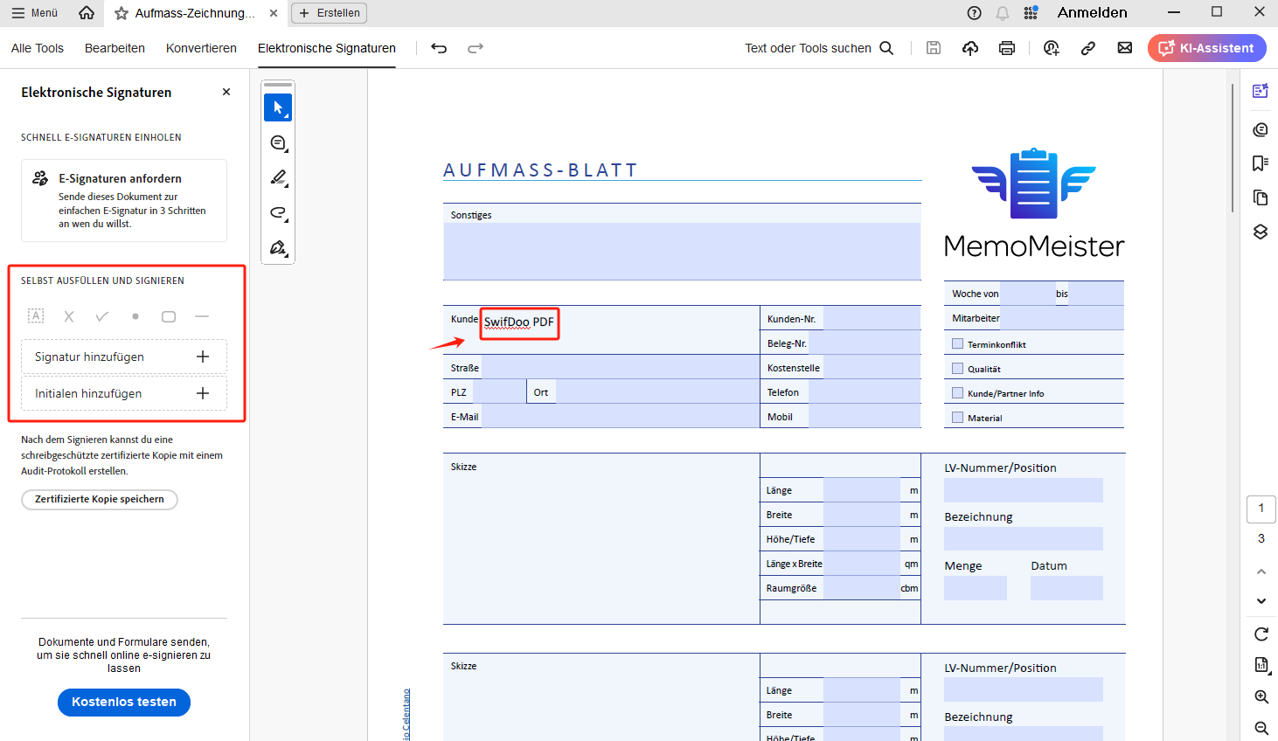Screen dimensions: 1278x741
Task: Save the document with the disk icon
Action: [x=934, y=48]
